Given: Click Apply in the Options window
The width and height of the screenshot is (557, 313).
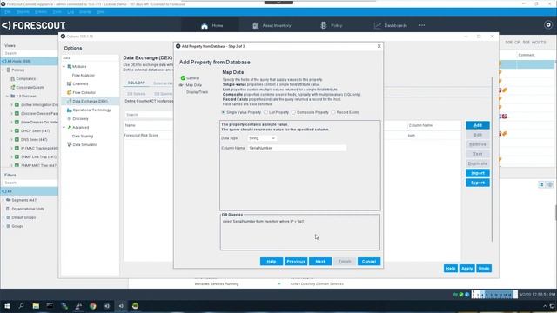Looking at the screenshot, I should [466, 269].
